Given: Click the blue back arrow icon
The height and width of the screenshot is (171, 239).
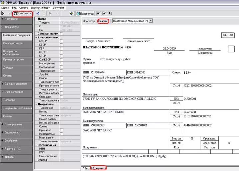Looking at the screenshot, I should point(38,13).
